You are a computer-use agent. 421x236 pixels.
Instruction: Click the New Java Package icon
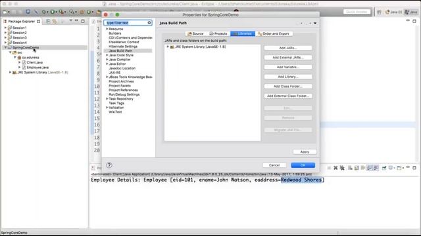point(82,12)
